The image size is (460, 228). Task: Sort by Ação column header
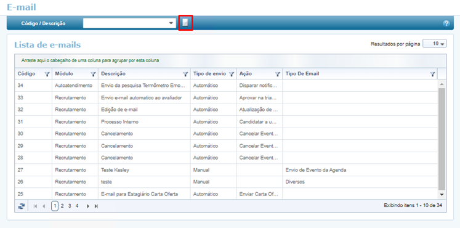pyautogui.click(x=246, y=74)
